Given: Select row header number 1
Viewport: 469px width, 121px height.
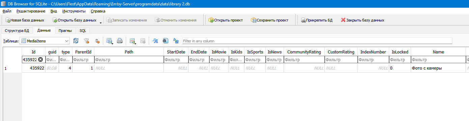Looking at the screenshot, I should [12, 68].
